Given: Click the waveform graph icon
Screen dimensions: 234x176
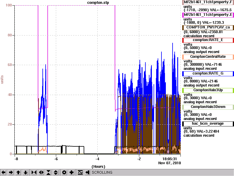Looking at the screenshot, I should [80, 172].
